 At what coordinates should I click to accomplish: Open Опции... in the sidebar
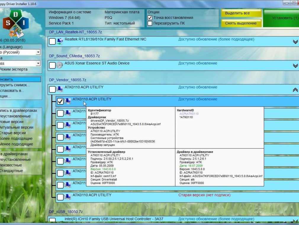click(x=5, y=96)
